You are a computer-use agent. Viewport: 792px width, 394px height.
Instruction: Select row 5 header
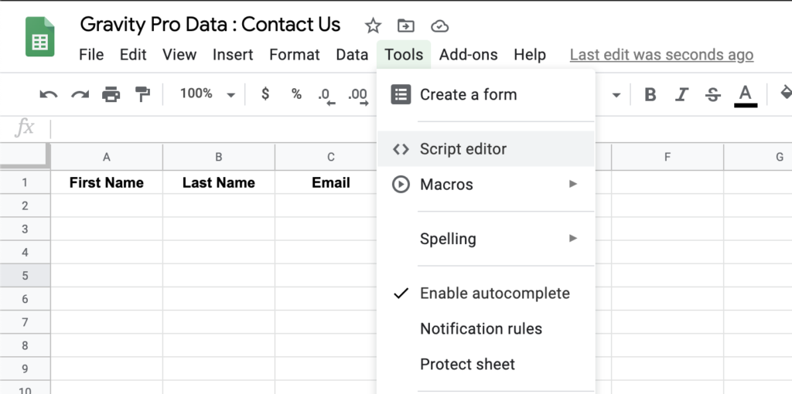pyautogui.click(x=25, y=276)
